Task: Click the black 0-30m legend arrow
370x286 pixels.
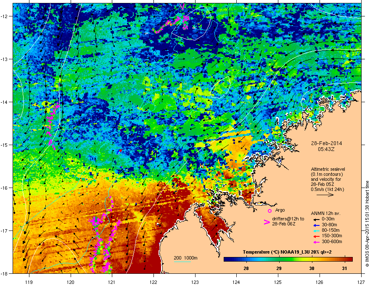Action: [x=316, y=219]
